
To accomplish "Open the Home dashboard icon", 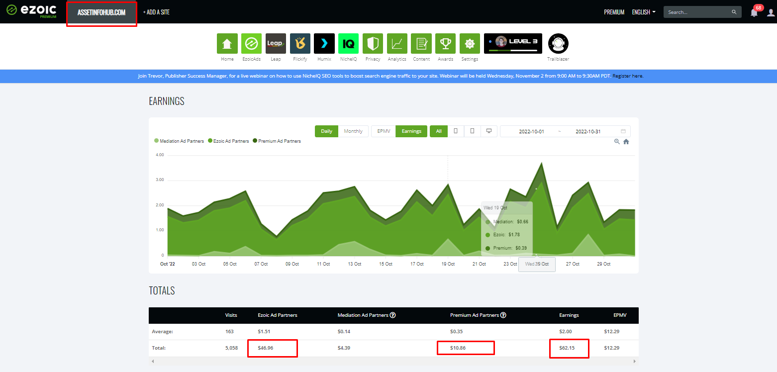I will pyautogui.click(x=227, y=44).
